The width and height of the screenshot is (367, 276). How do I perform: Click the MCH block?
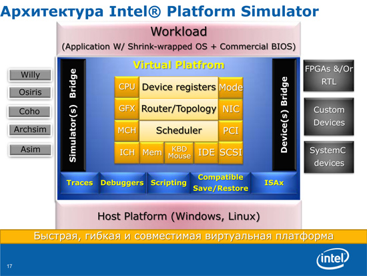[127, 130]
